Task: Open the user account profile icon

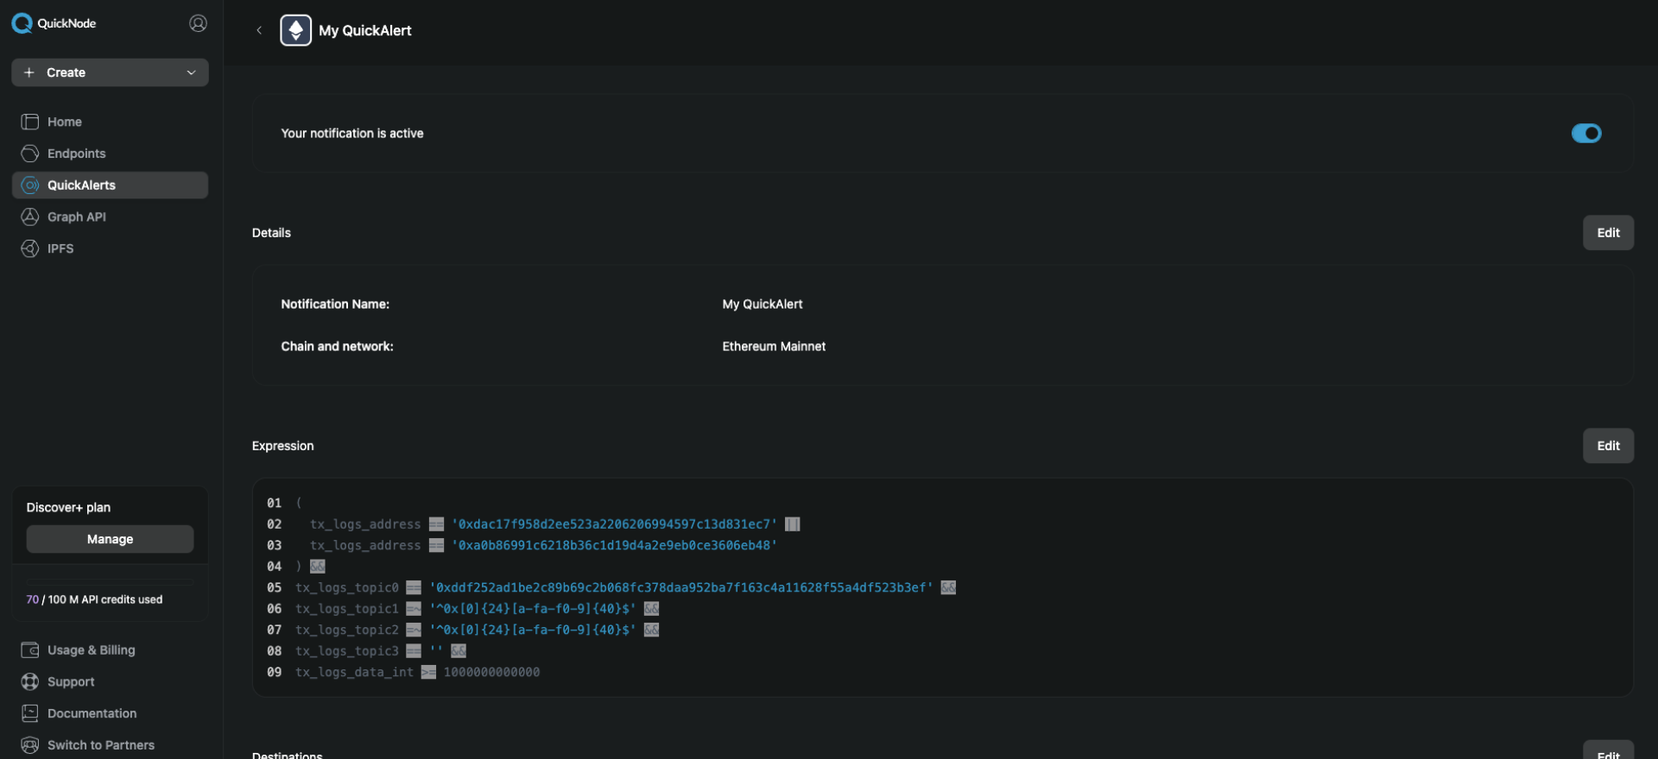Action: [x=198, y=23]
